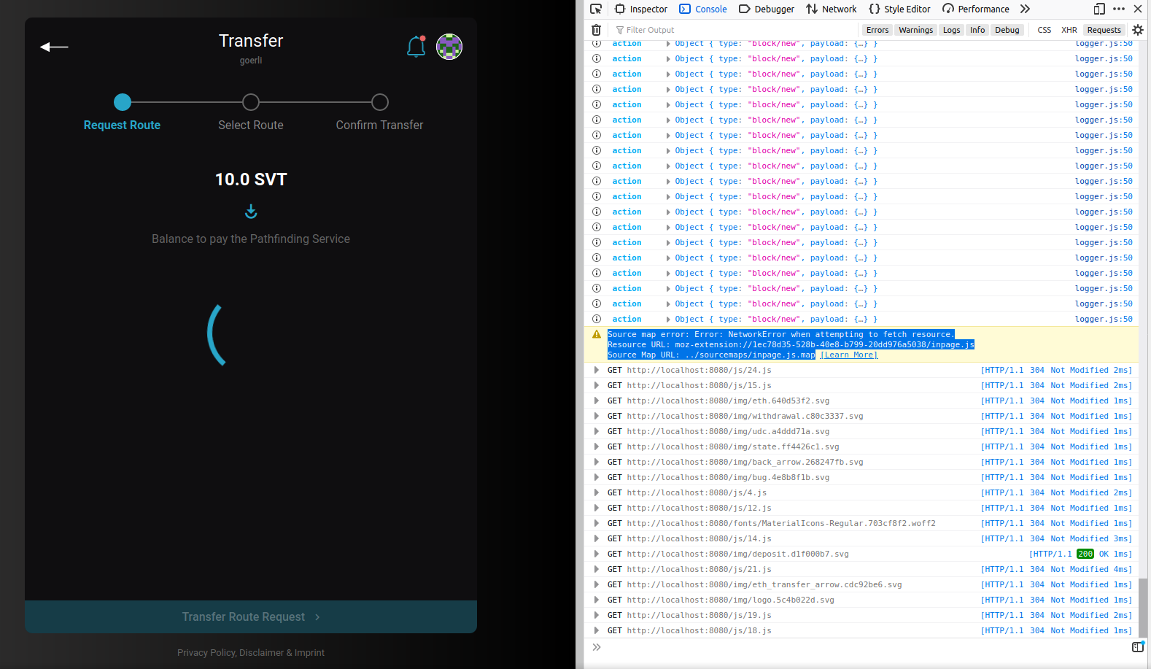Click the download arrow under 10.0 SVT
This screenshot has width=1151, height=669.
(251, 212)
